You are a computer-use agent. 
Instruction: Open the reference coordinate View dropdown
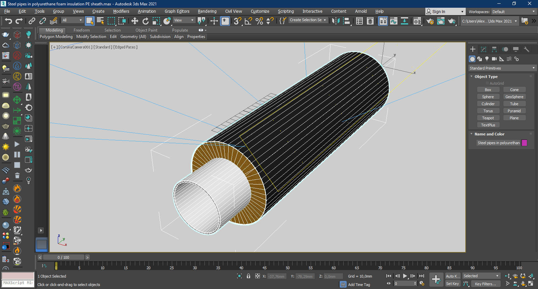pos(184,20)
